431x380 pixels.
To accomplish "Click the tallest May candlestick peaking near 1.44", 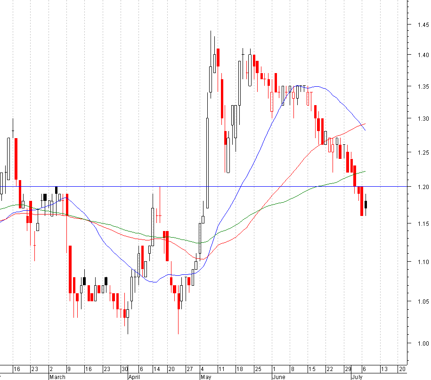I will tap(211, 65).
